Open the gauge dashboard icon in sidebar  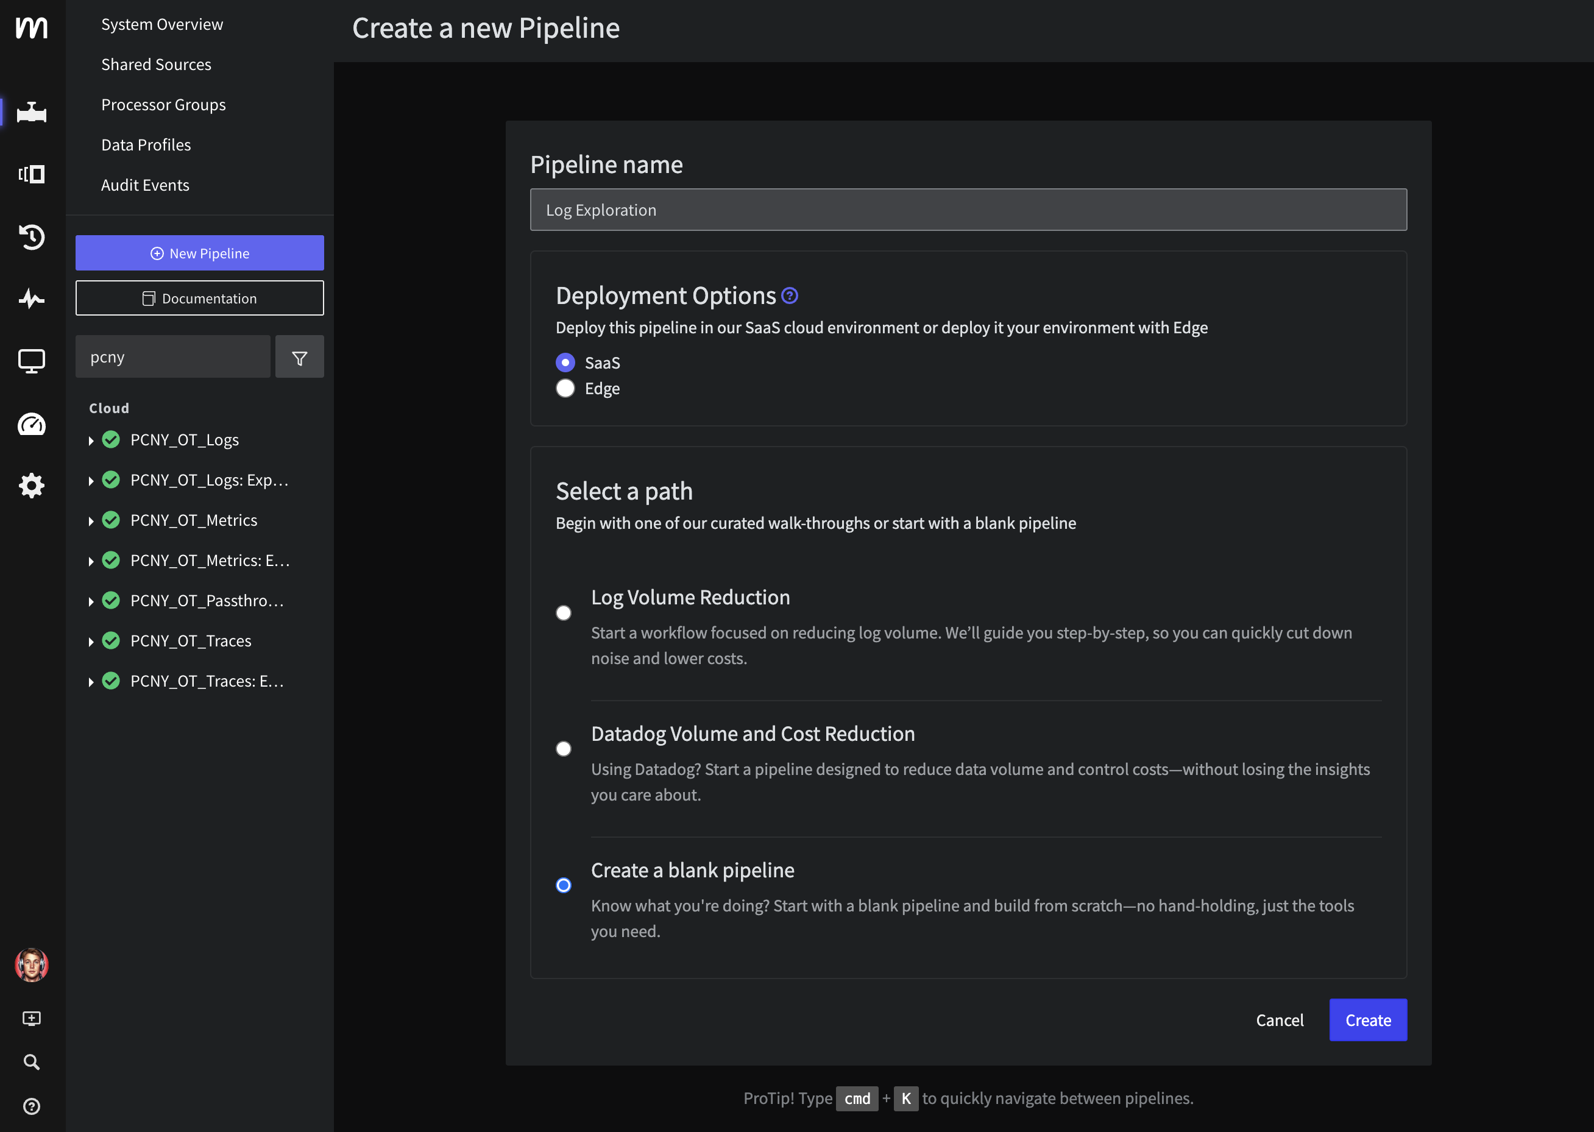(x=31, y=424)
